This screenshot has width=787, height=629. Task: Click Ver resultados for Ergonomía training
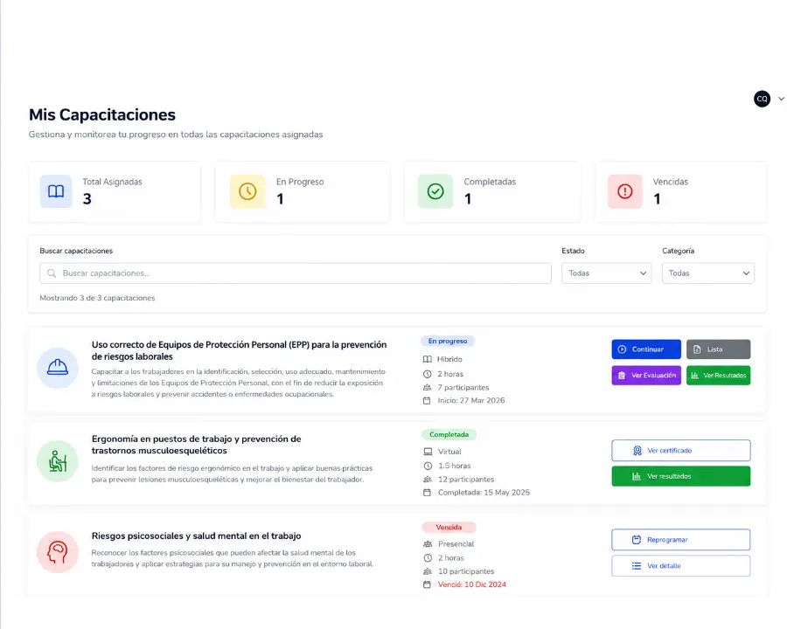pos(680,476)
